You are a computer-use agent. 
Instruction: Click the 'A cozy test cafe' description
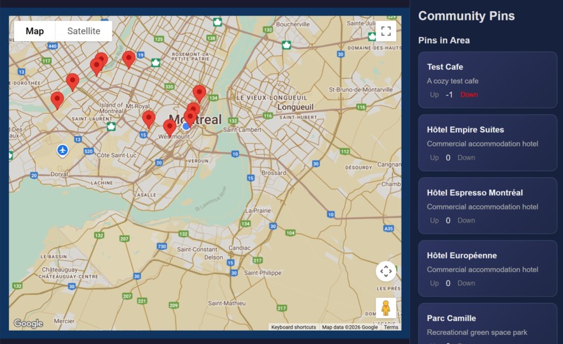(453, 81)
